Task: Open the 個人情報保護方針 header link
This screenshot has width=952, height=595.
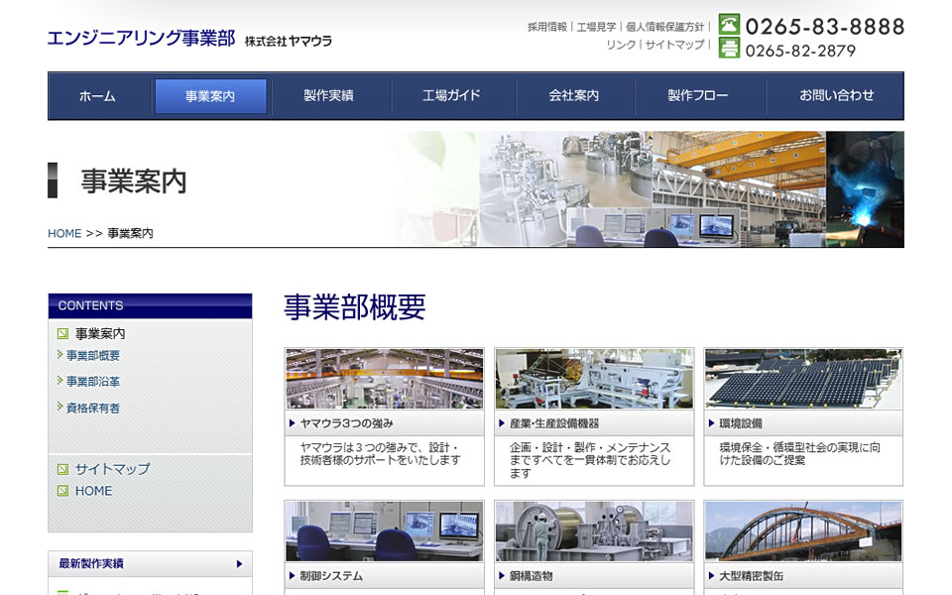Action: click(x=664, y=27)
